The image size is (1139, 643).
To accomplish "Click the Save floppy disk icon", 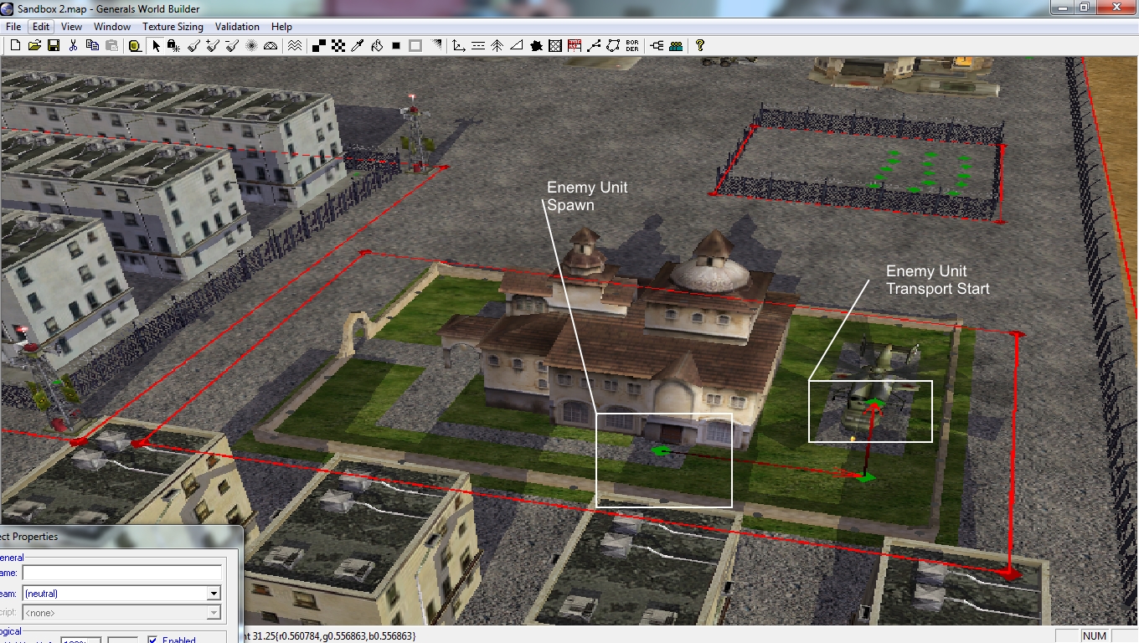I will pos(53,46).
